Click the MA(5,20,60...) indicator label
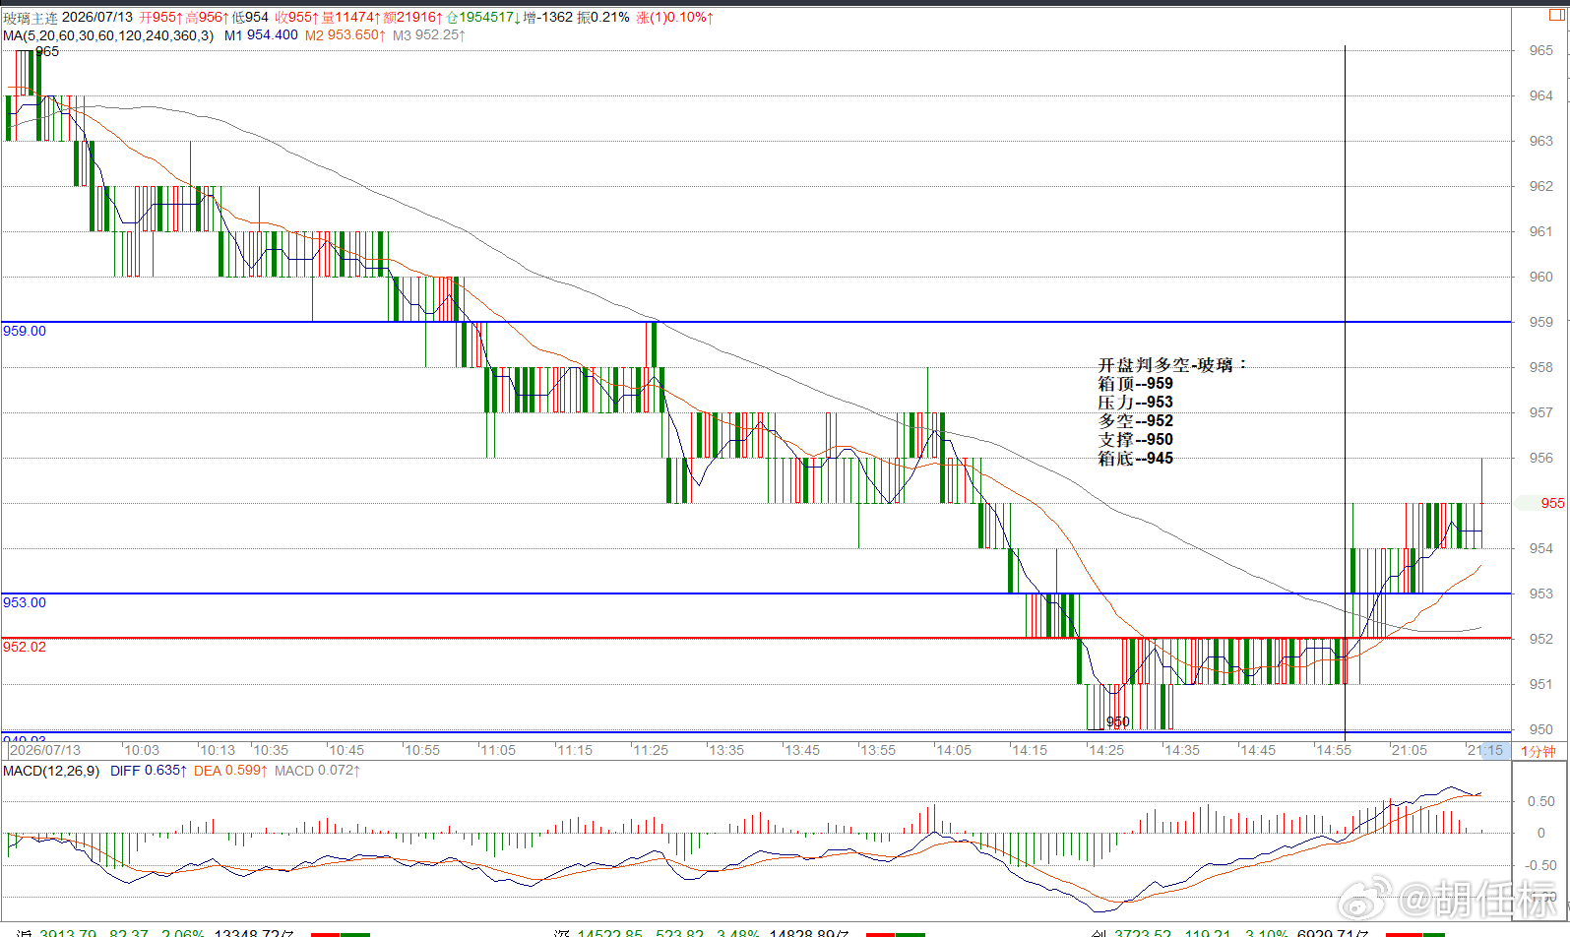Screen dimensions: 1570x937 tap(108, 35)
